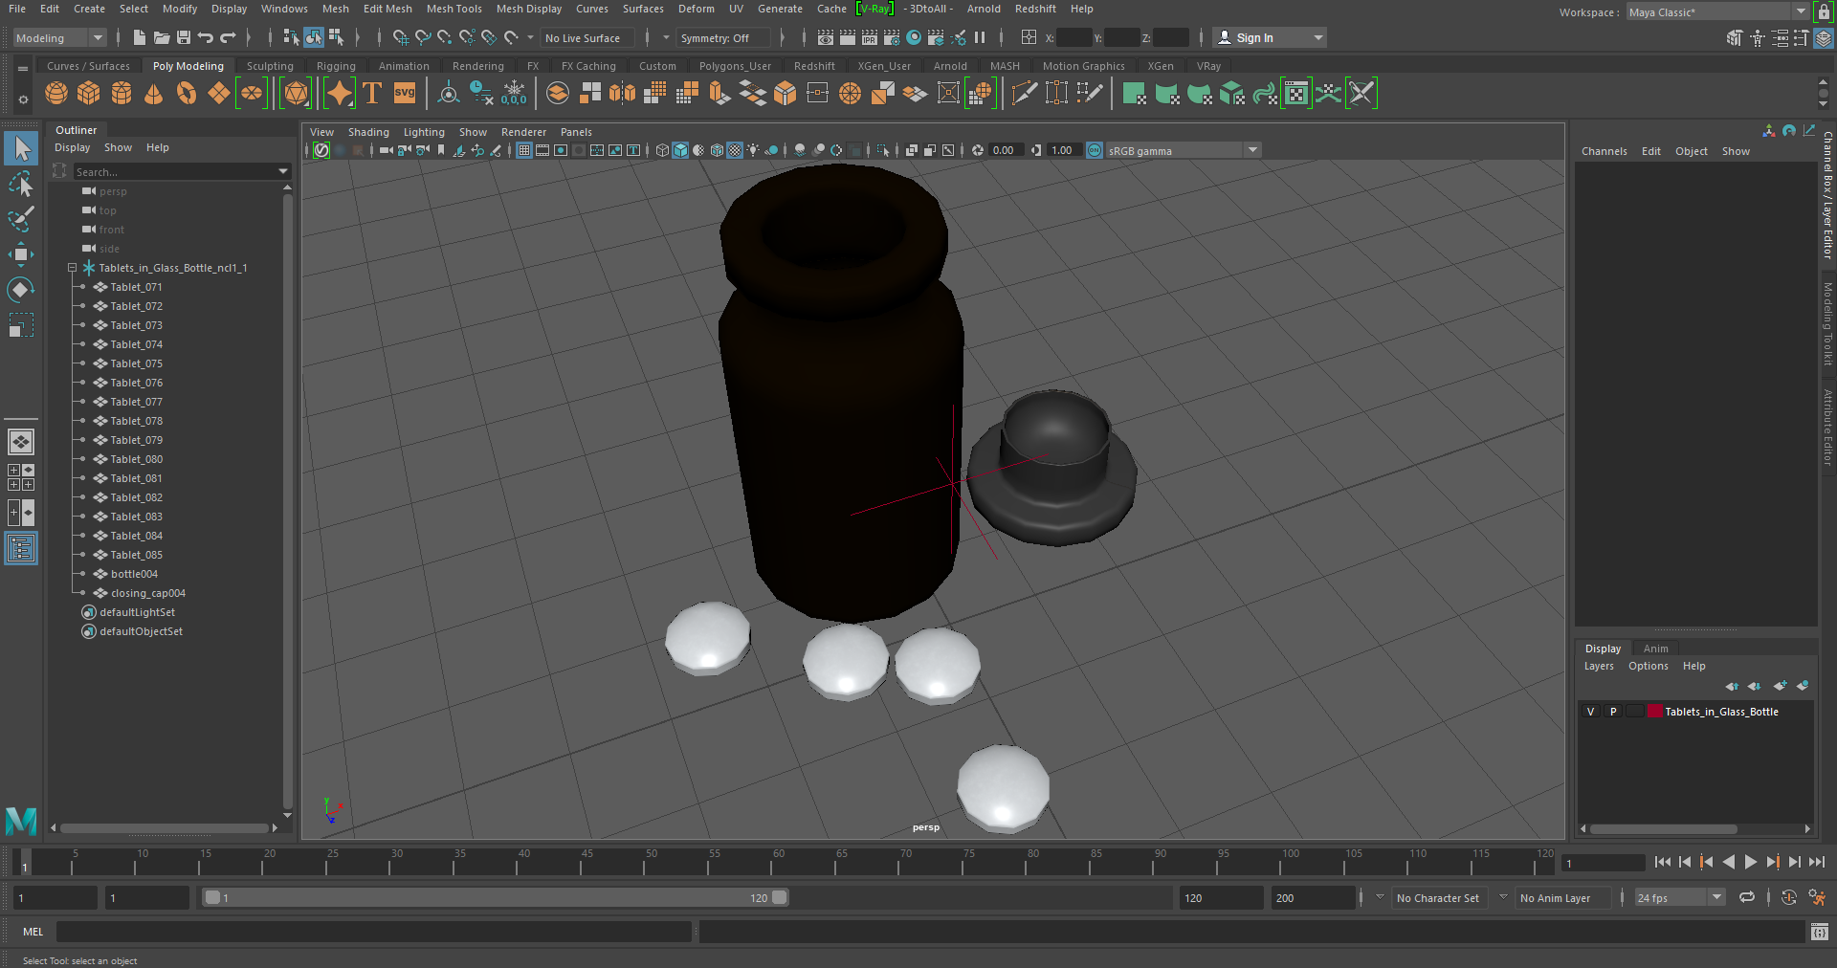Toggle the layer playback P box
The image size is (1837, 968).
1612,711
